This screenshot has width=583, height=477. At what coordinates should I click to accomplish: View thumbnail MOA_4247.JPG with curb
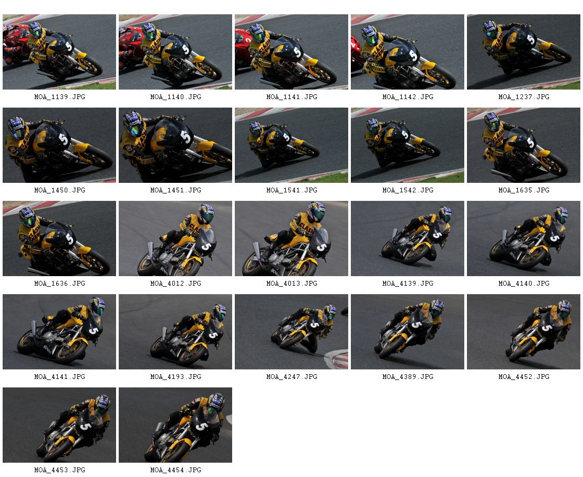point(291,332)
